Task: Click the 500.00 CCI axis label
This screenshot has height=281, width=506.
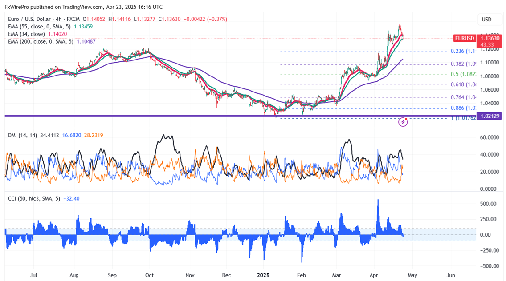Action: [488, 204]
